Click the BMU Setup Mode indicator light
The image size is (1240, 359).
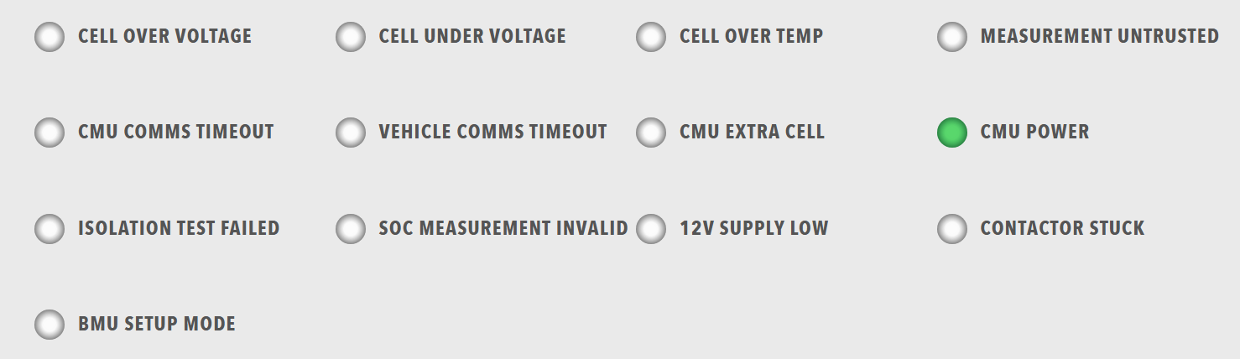click(49, 325)
